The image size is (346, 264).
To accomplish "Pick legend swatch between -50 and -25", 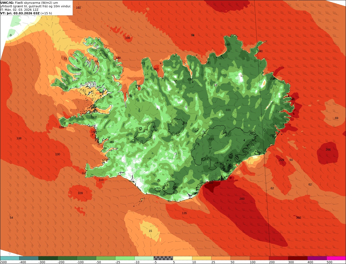I will coord(105,258).
